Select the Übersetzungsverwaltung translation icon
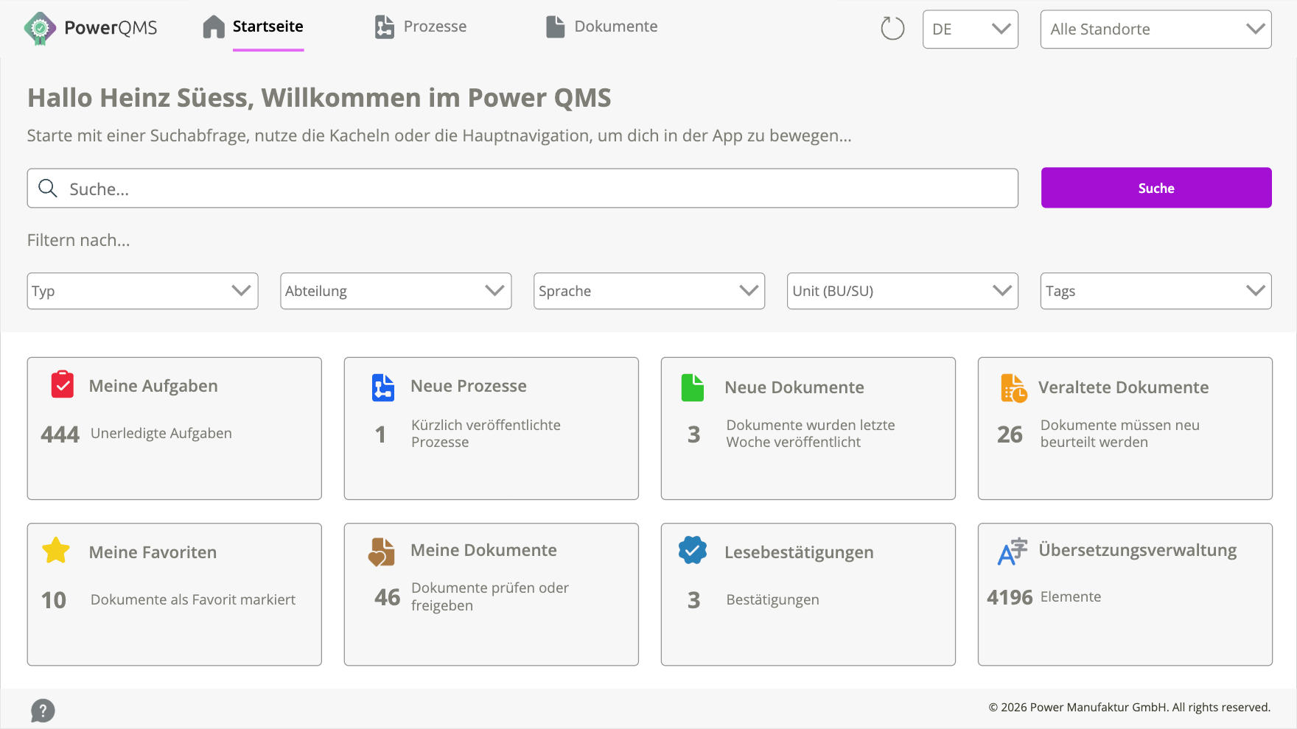Screen dimensions: 1297x729 [1010, 550]
